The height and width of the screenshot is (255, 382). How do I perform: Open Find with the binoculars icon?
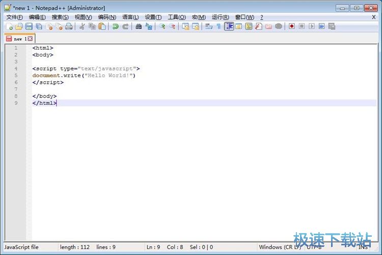point(139,26)
